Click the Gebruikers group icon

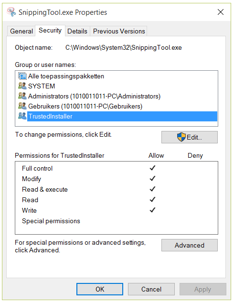pos(22,106)
